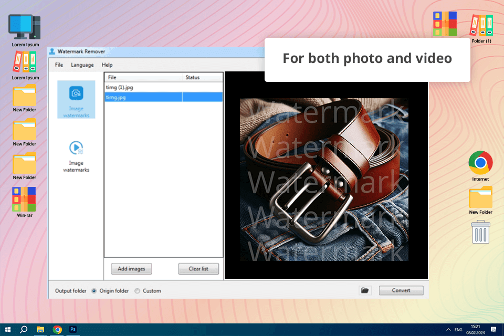Click the Clear list button
Screen dimensions: 504x336
click(198, 269)
